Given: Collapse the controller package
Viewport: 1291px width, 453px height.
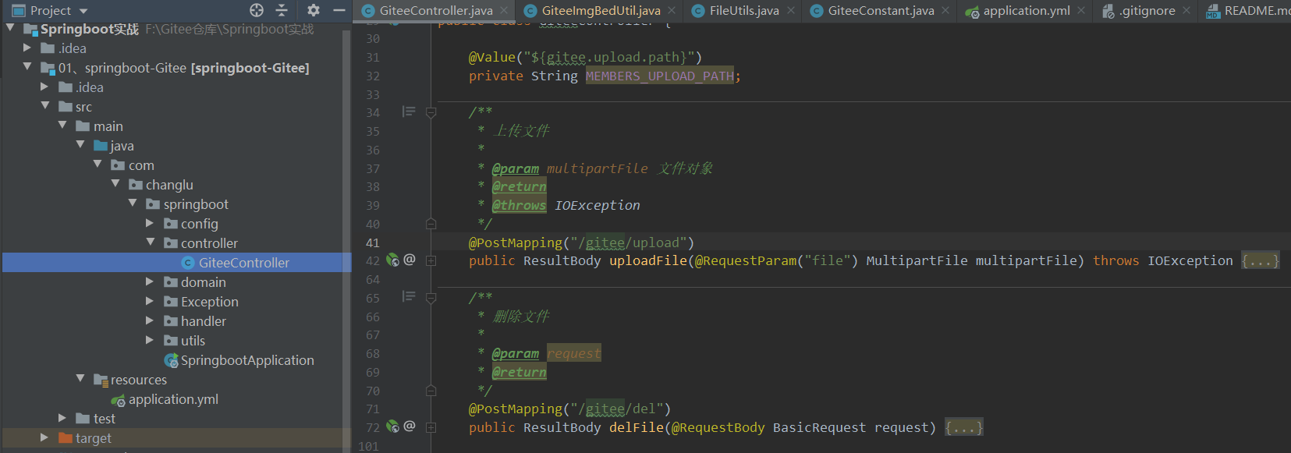Looking at the screenshot, I should tap(151, 242).
